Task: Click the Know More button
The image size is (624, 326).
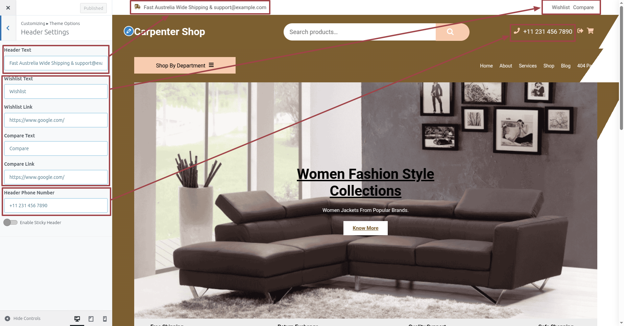Action: (x=365, y=228)
